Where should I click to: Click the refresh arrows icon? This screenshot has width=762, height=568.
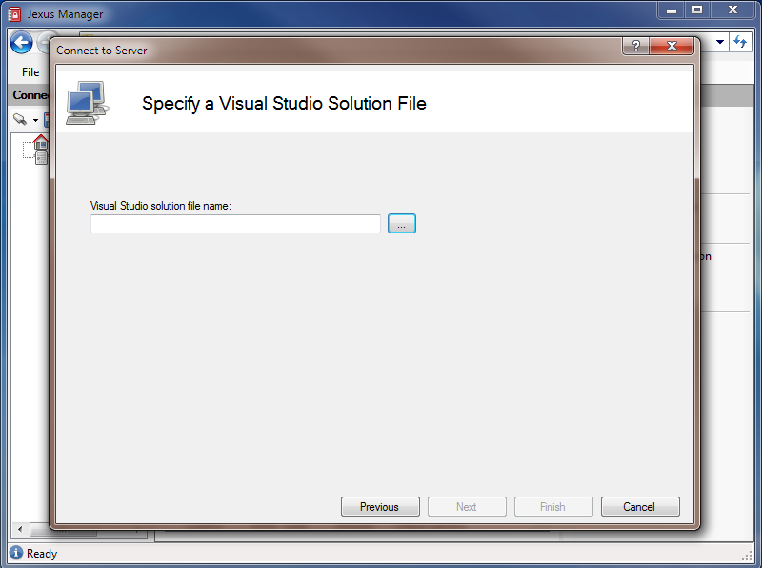pos(739,42)
